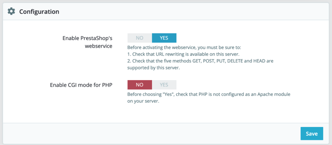
Task: Set CGI mode for PHP to NO
Action: (140, 85)
